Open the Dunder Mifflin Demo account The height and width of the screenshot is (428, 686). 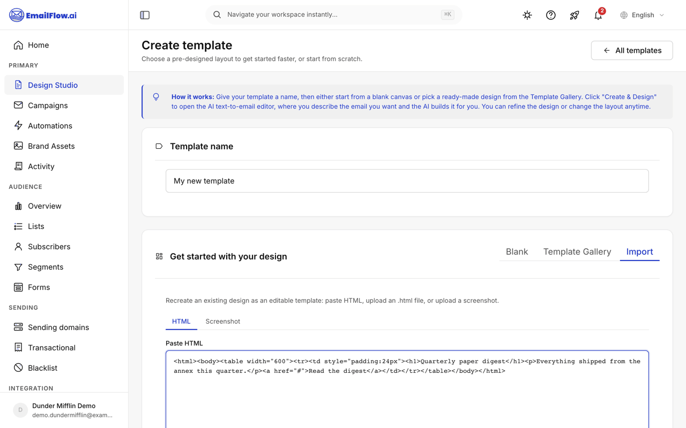(64, 410)
